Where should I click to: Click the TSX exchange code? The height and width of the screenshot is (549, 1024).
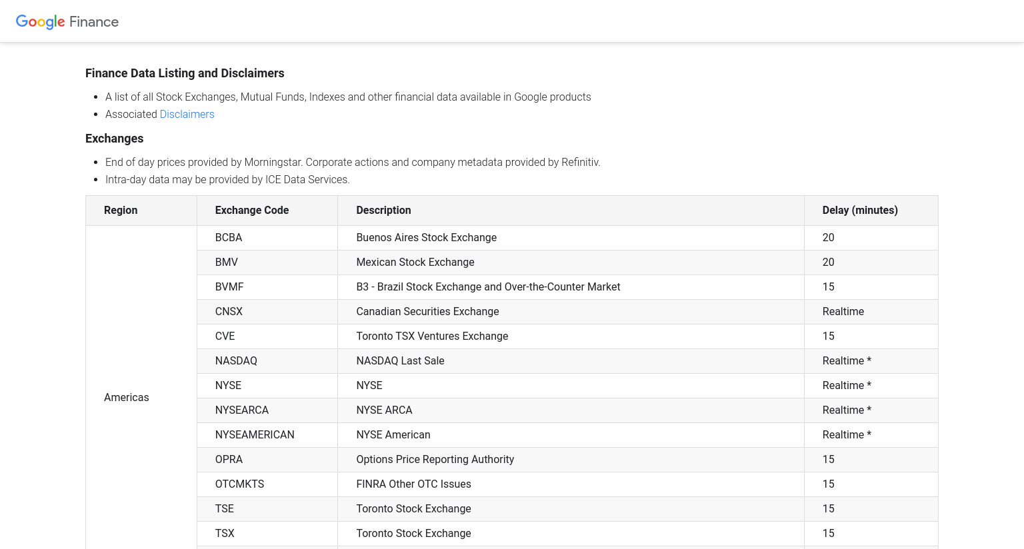(x=225, y=533)
